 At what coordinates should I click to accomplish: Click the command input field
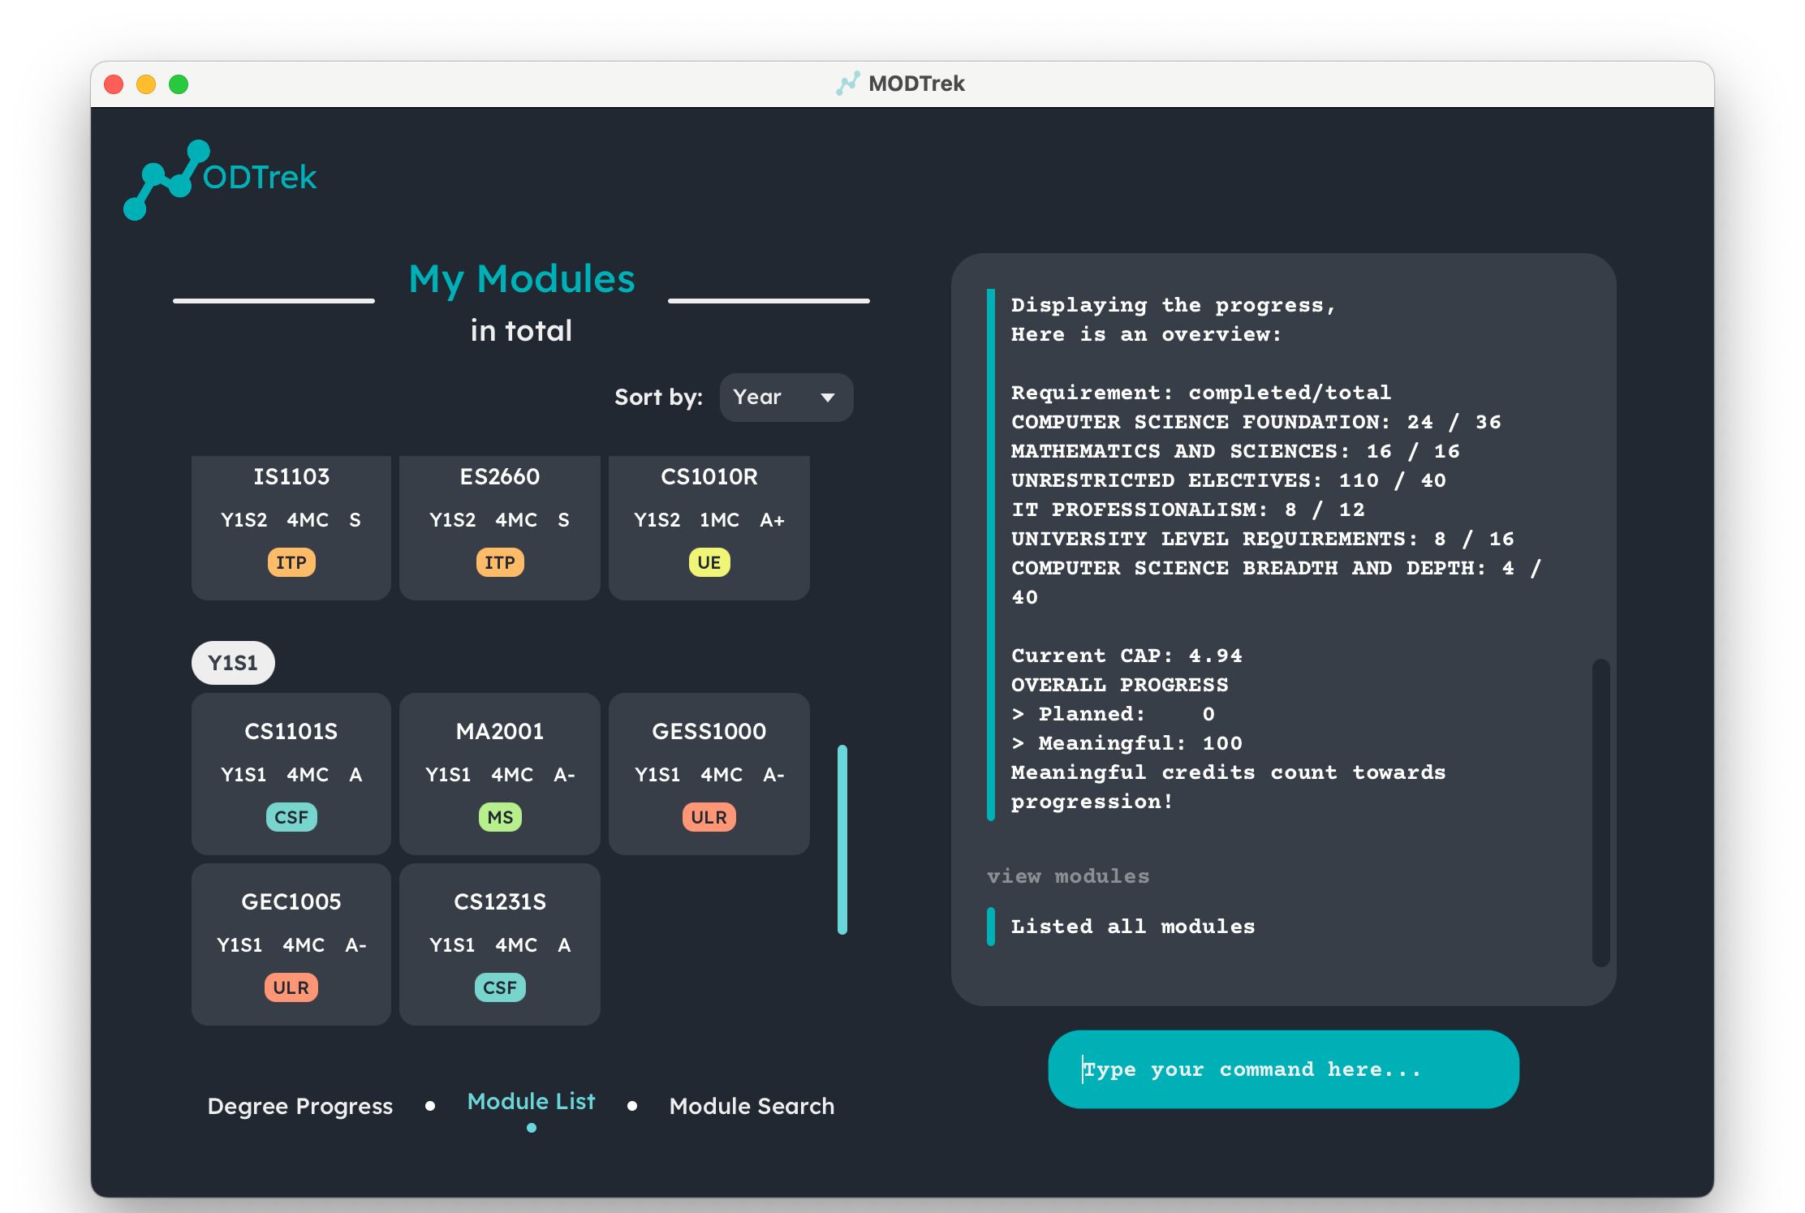coord(1283,1069)
